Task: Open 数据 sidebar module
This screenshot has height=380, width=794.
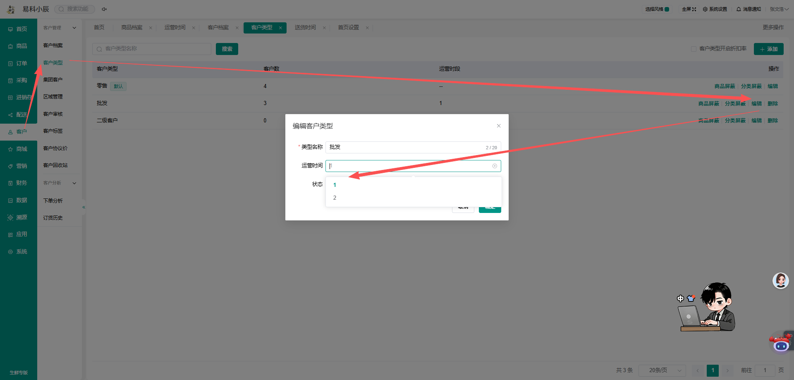Action: pos(18,200)
